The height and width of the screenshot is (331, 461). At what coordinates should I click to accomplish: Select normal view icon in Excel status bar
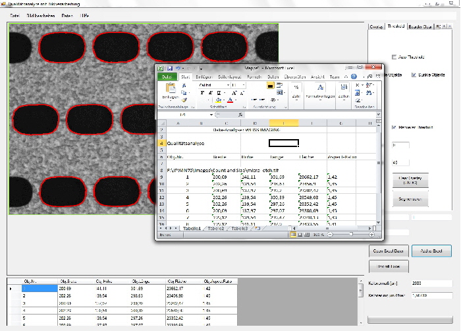click(293, 235)
